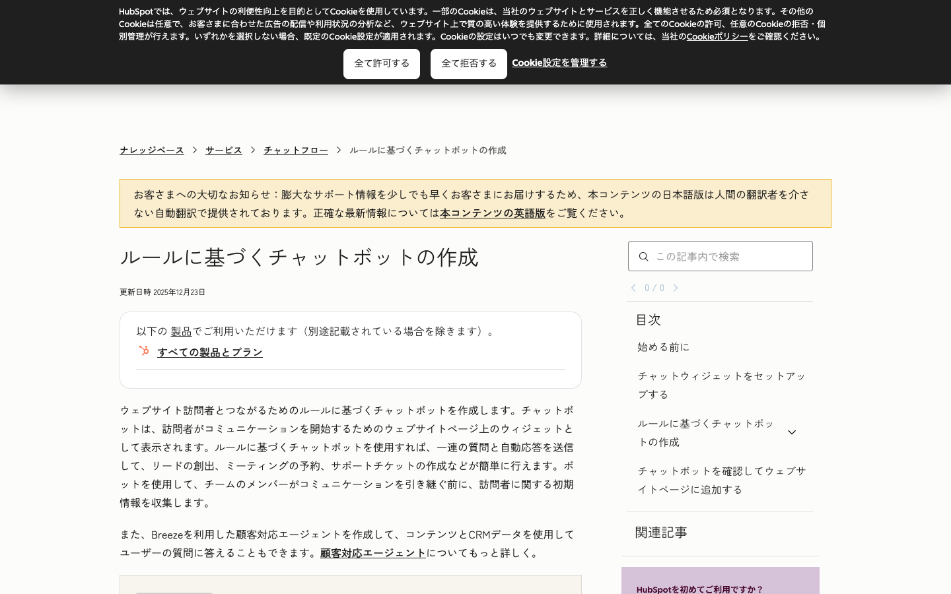
Task: Collapse the ルールに基づくチャットボットの作成 section chevron
Action: 791,432
